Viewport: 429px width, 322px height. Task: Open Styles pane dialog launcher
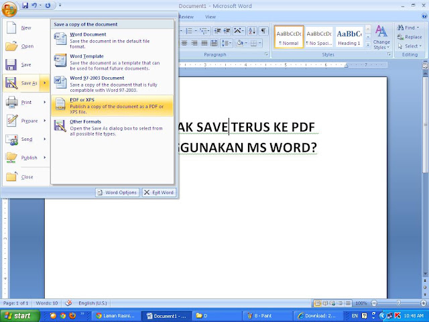[x=389, y=54]
